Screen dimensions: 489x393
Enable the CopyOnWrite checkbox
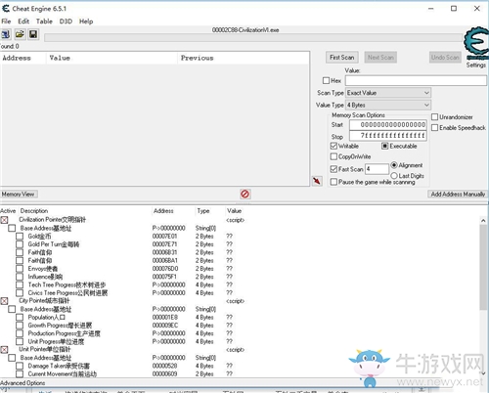pos(333,156)
